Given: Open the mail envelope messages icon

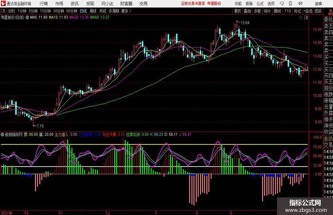Looking at the screenshot, I should coord(300,4).
